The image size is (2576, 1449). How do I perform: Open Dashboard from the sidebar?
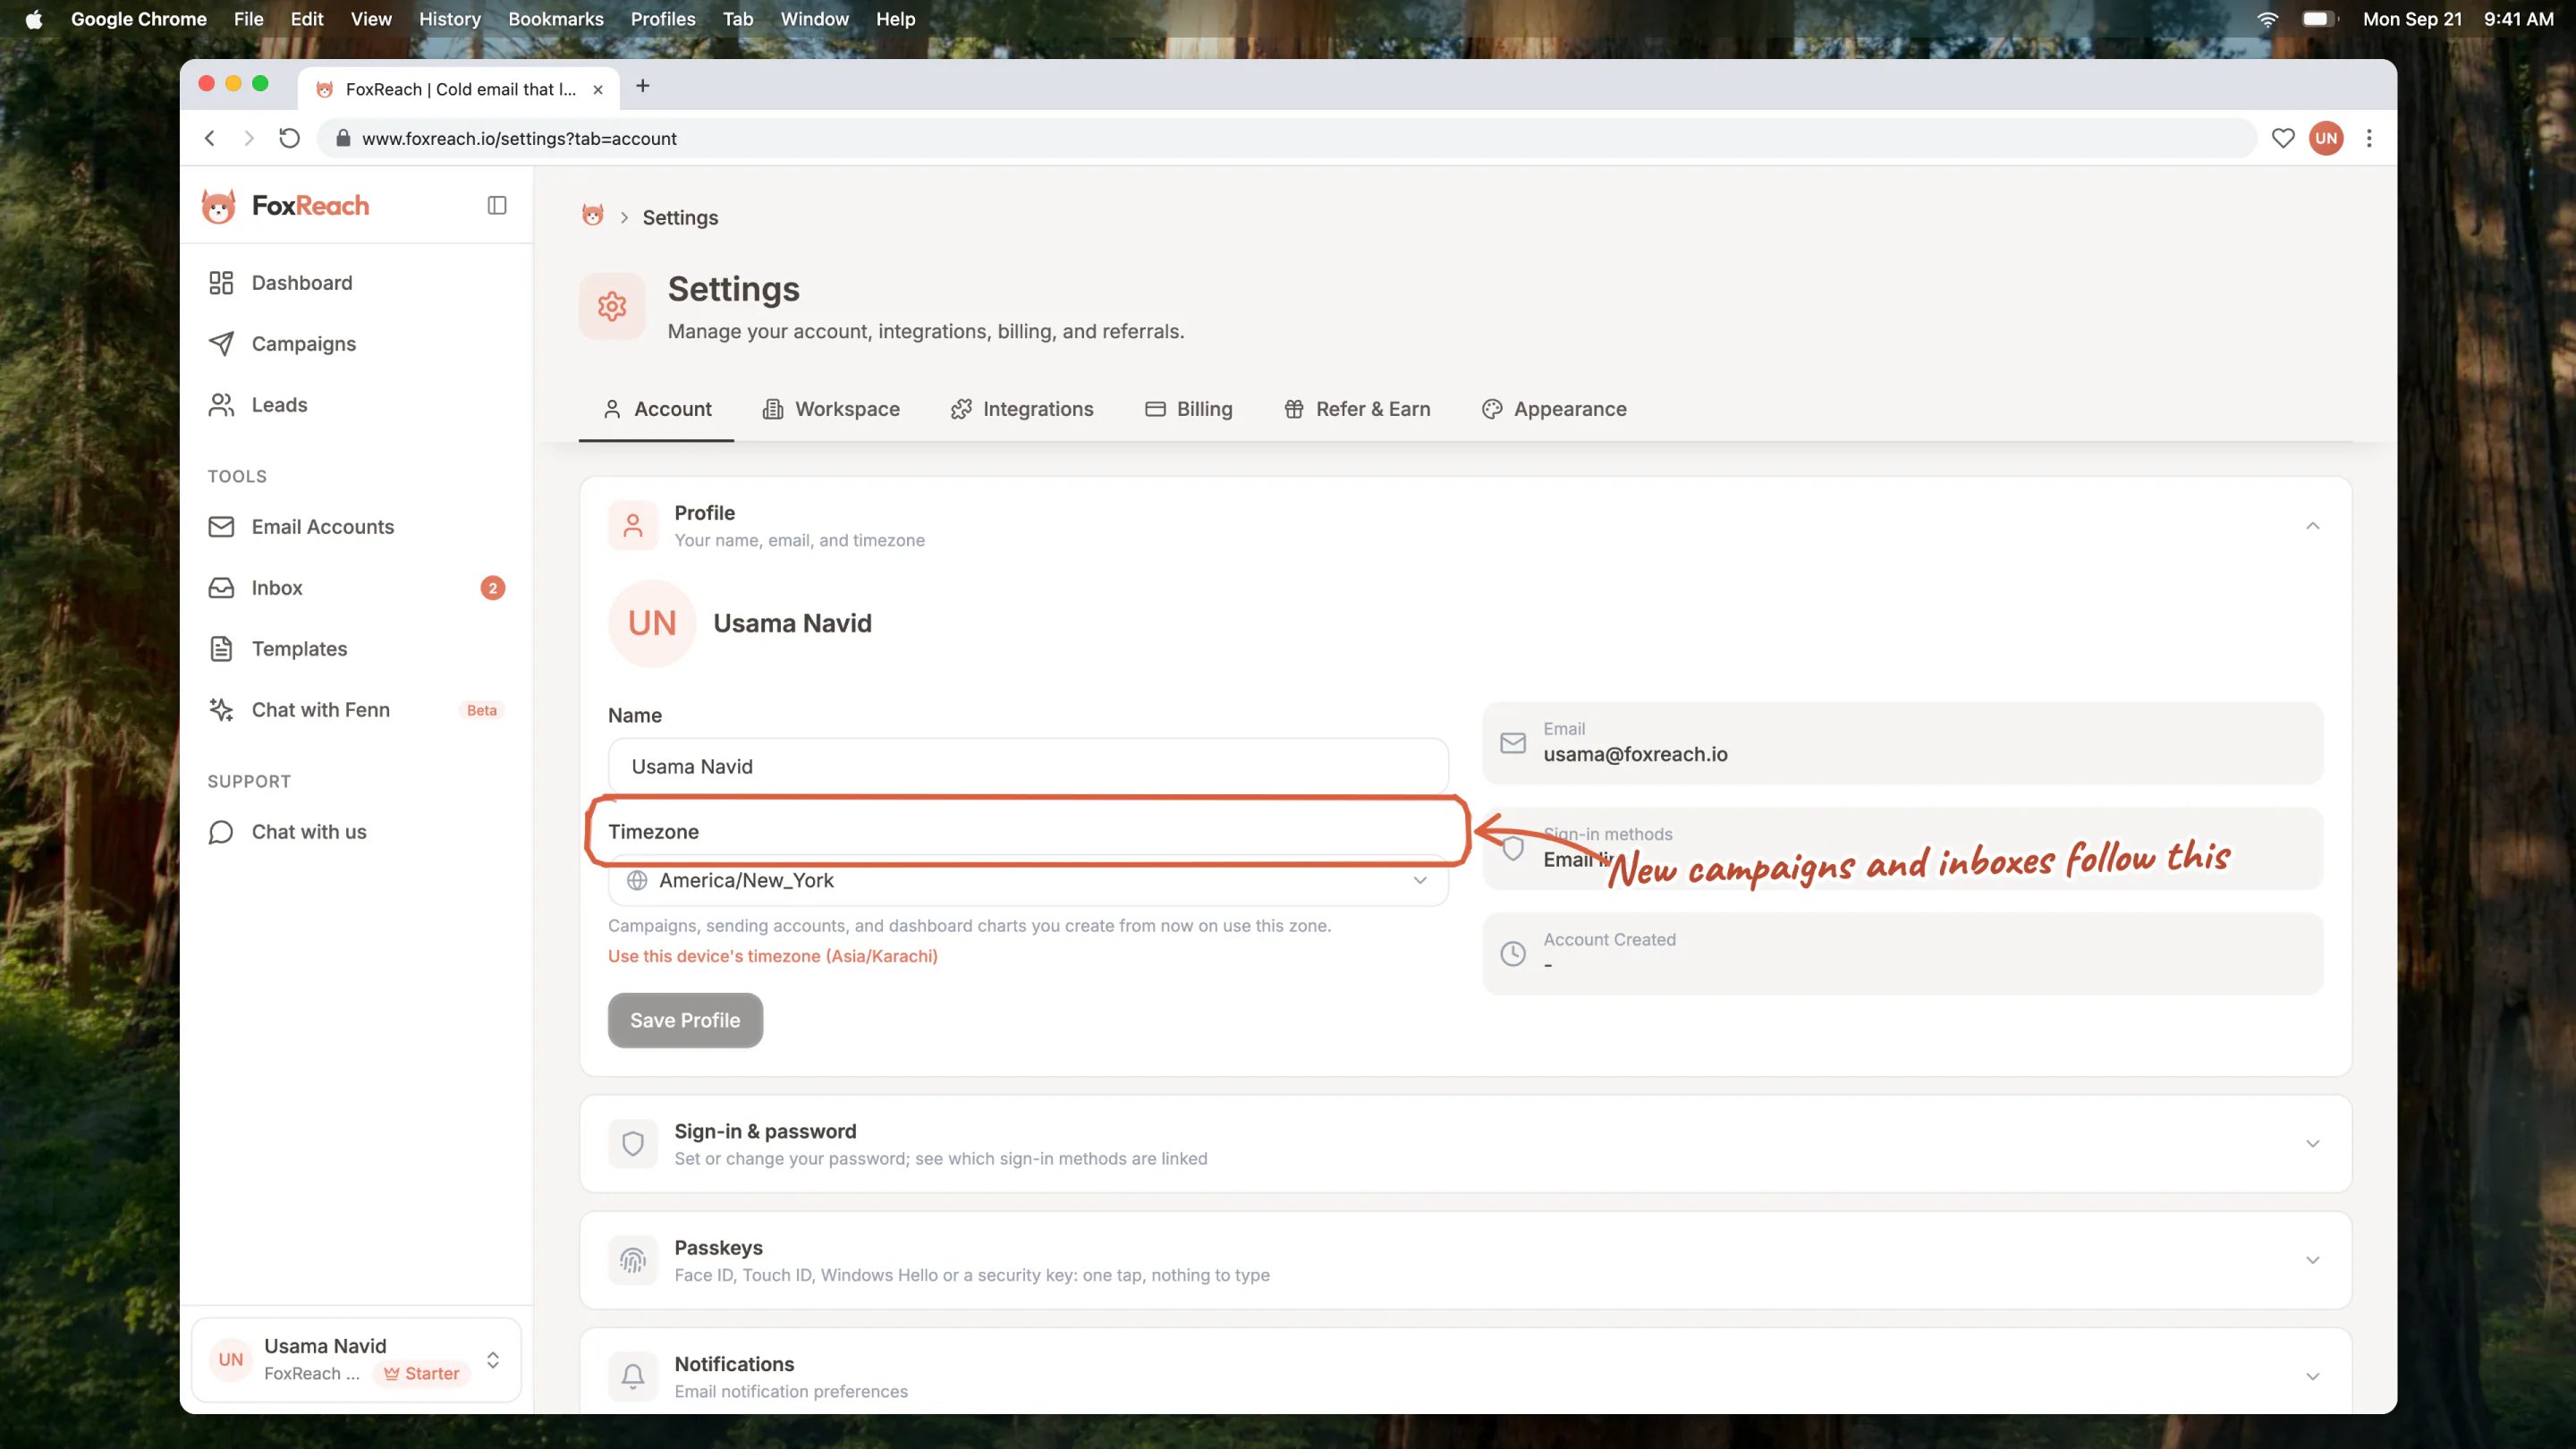[355, 283]
